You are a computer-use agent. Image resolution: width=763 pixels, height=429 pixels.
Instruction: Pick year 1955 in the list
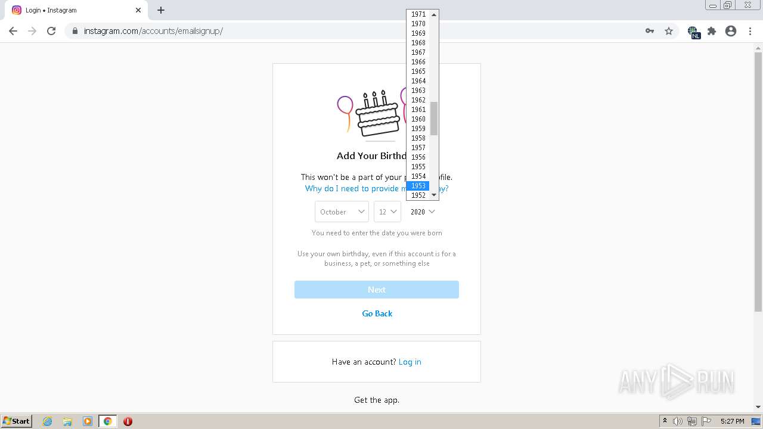point(418,167)
